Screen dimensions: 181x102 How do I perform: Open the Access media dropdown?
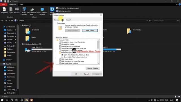[x=24, y=11]
